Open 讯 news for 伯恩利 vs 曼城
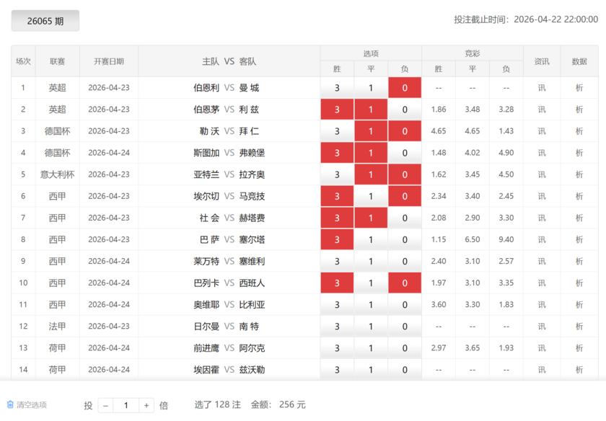This screenshot has width=606, height=421. coord(542,87)
